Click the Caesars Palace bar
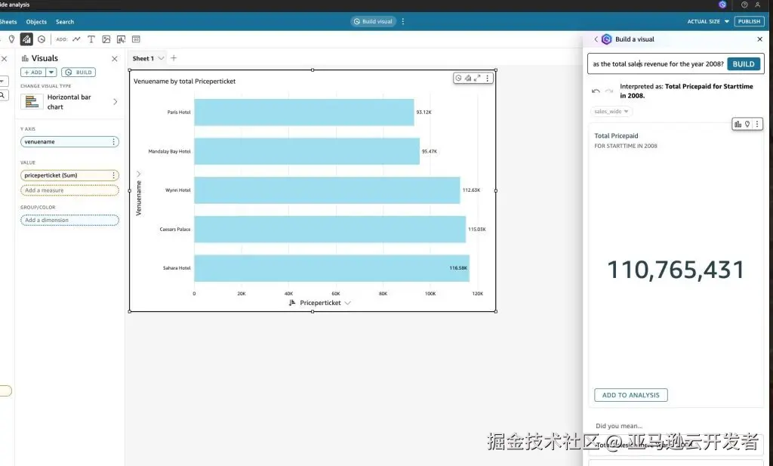This screenshot has height=466, width=773. [330, 230]
